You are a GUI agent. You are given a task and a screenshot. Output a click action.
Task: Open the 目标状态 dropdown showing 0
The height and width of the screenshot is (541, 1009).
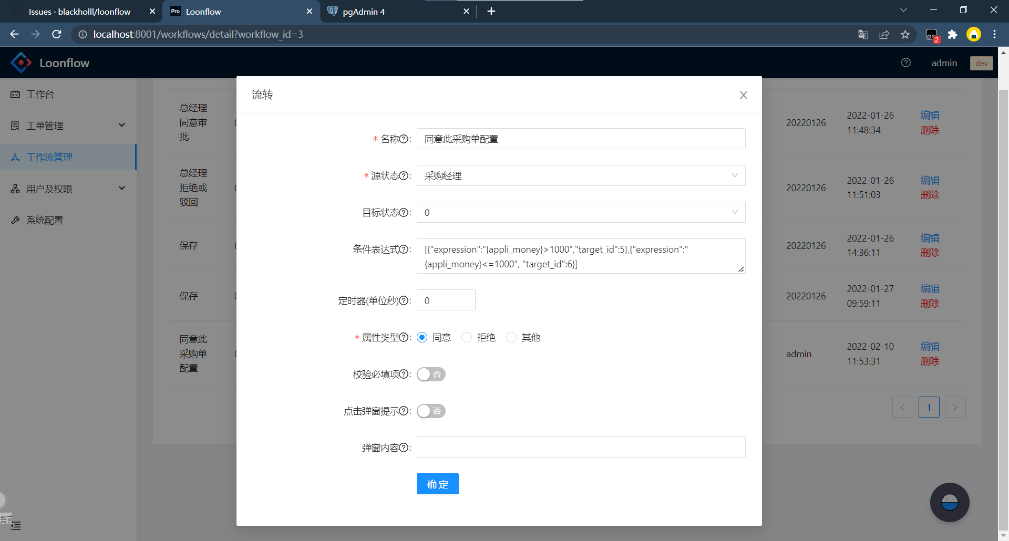pos(581,213)
